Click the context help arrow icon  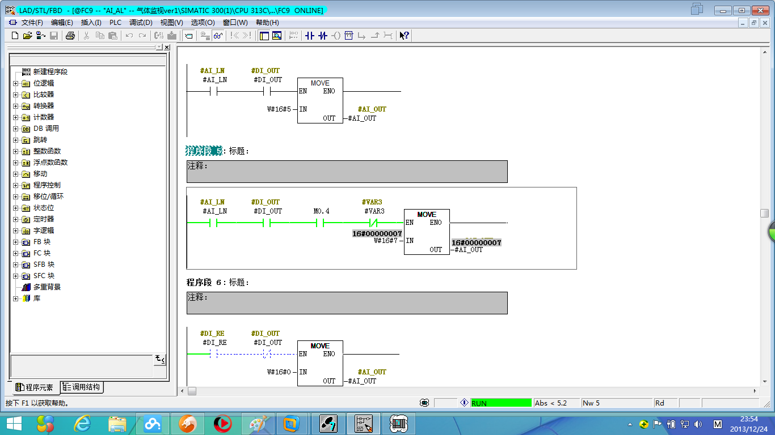[x=403, y=36]
